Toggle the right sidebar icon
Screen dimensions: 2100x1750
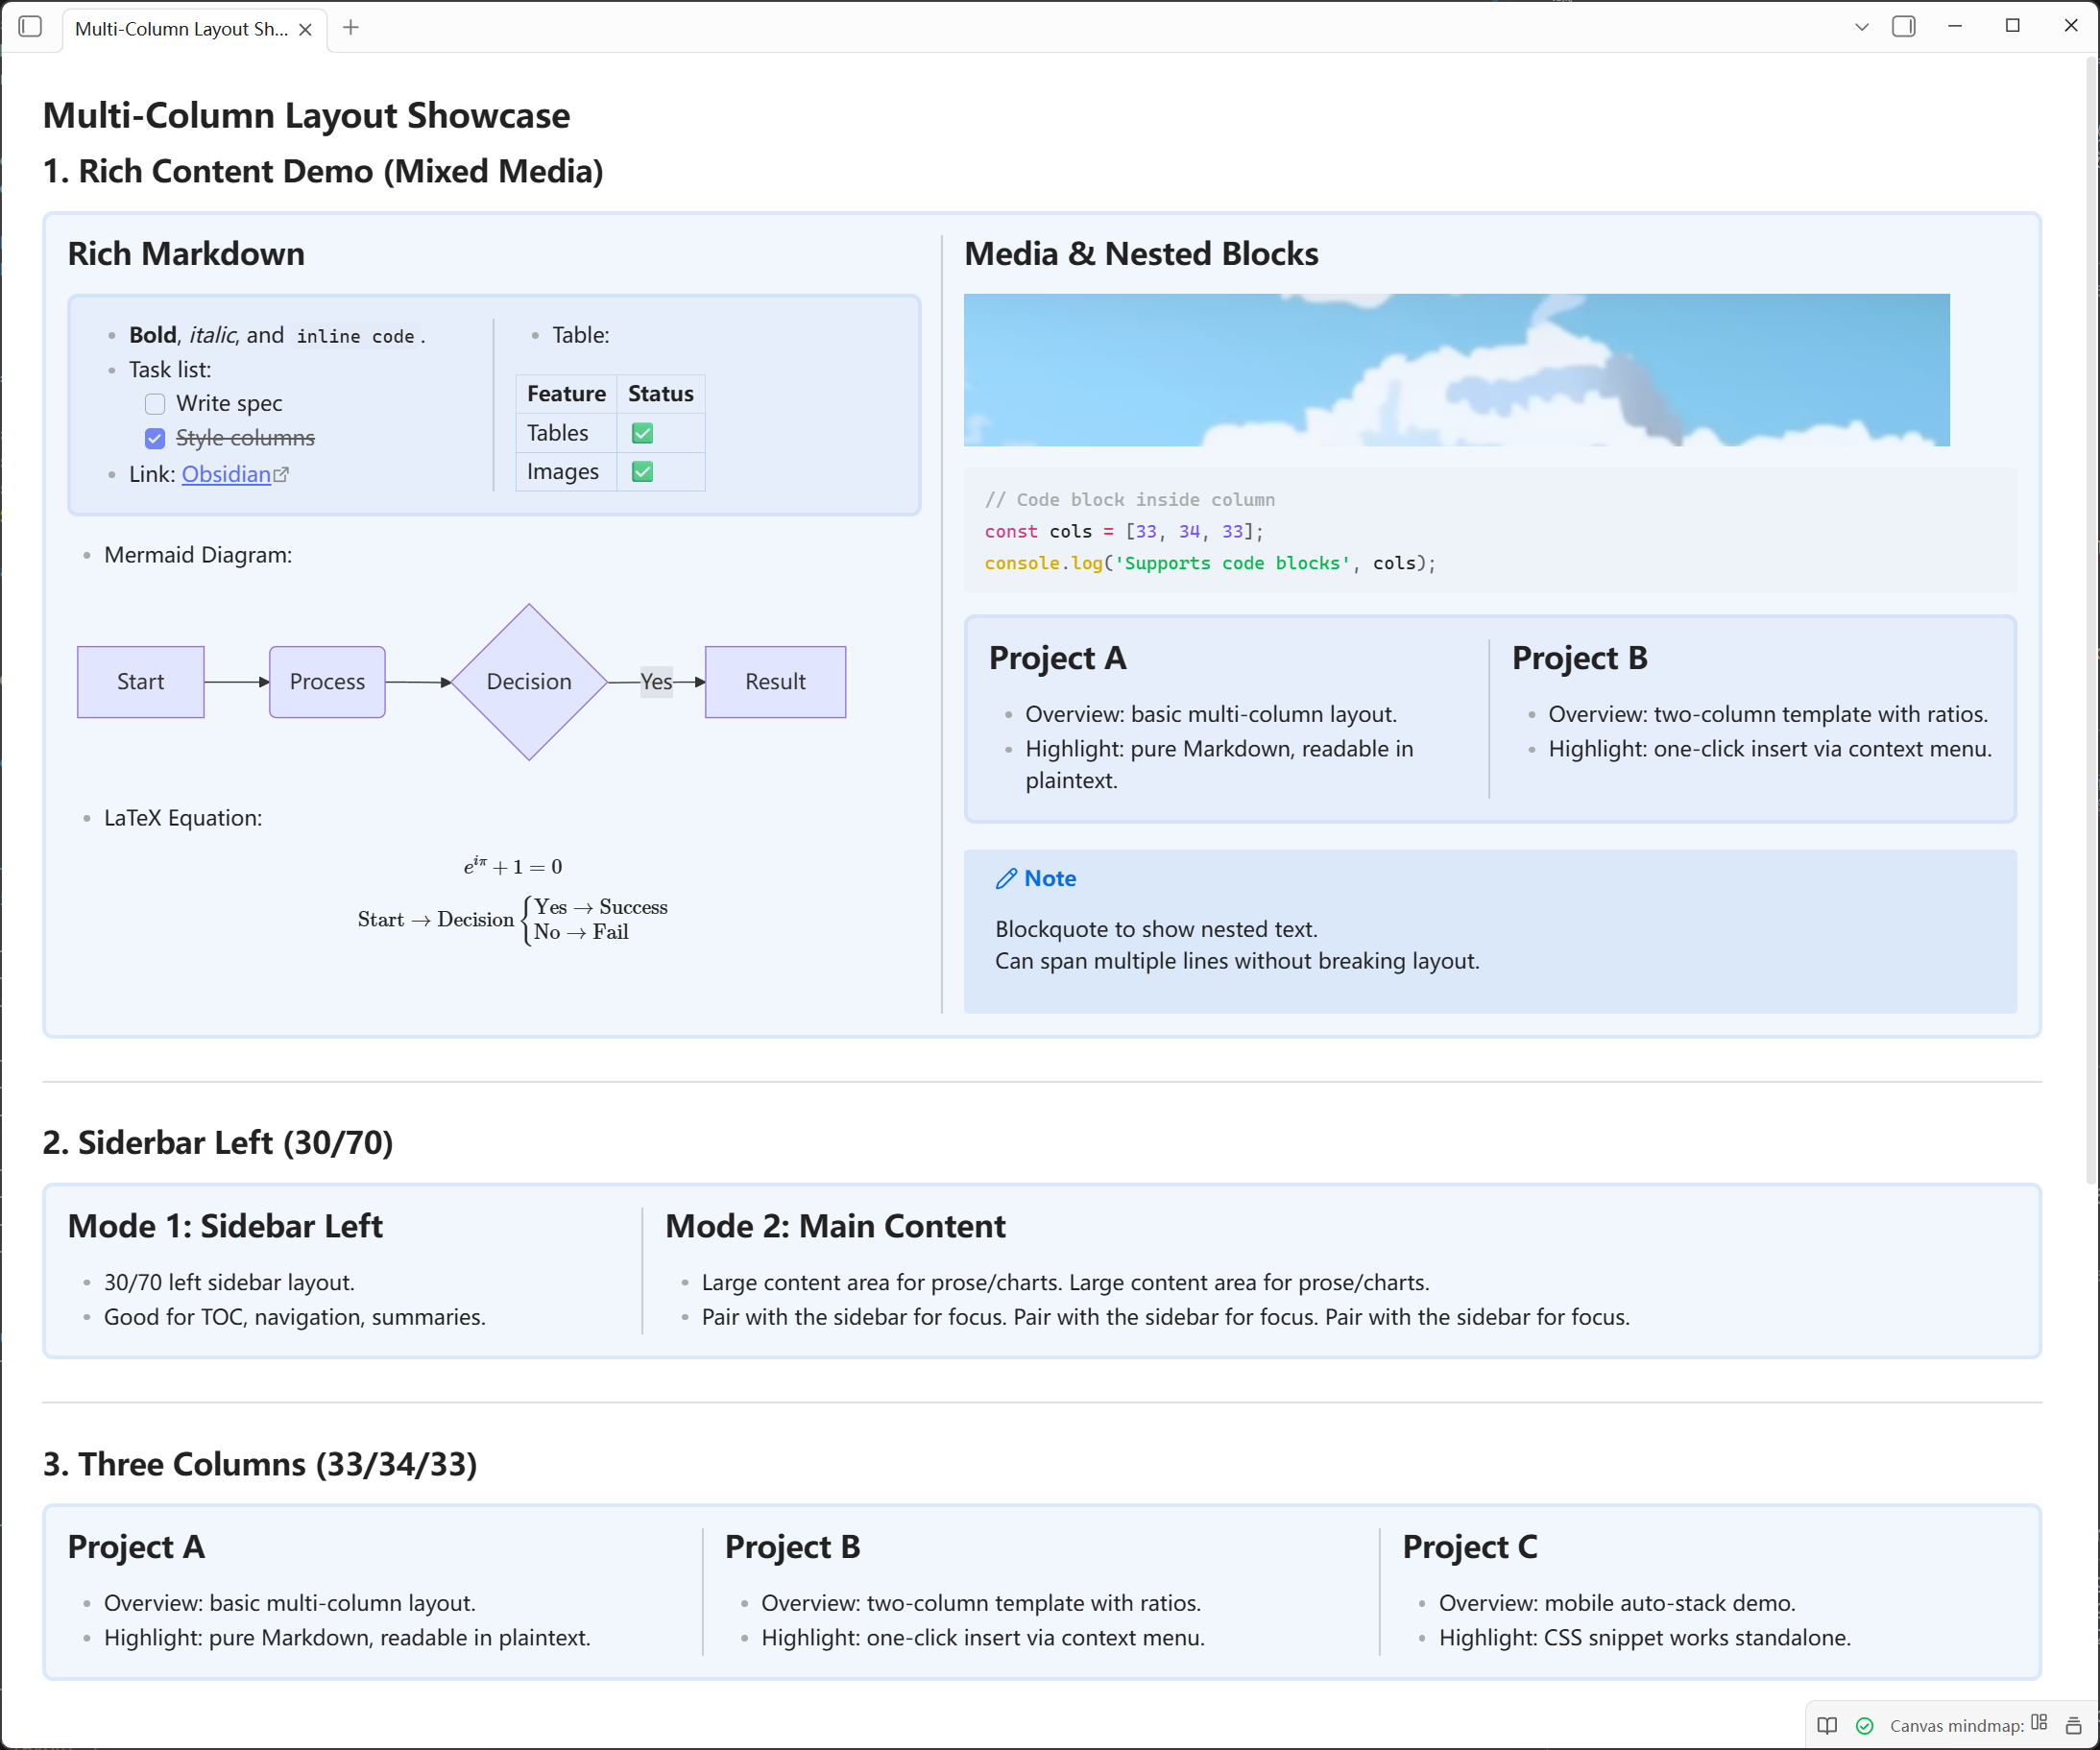click(x=1903, y=27)
